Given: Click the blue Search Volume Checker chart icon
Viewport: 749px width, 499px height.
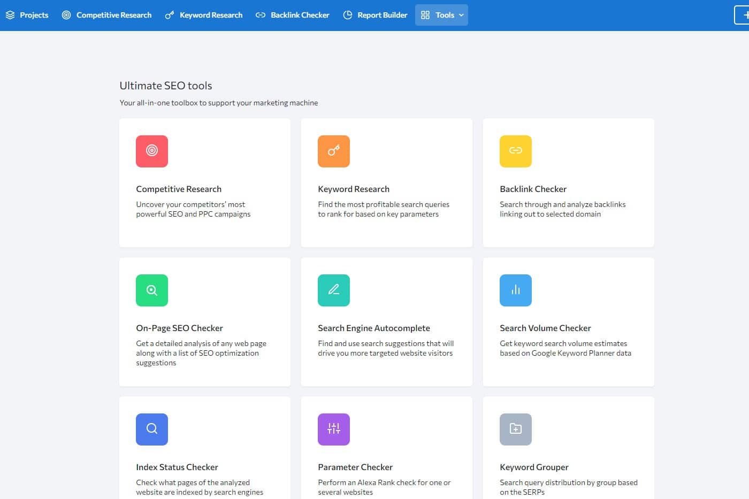Looking at the screenshot, I should [516, 290].
